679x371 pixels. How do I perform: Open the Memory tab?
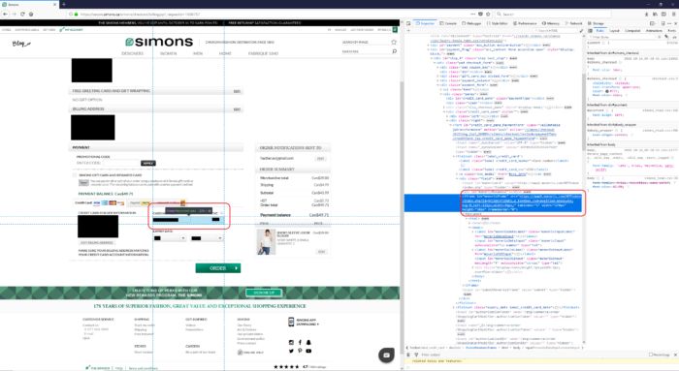click(550, 23)
